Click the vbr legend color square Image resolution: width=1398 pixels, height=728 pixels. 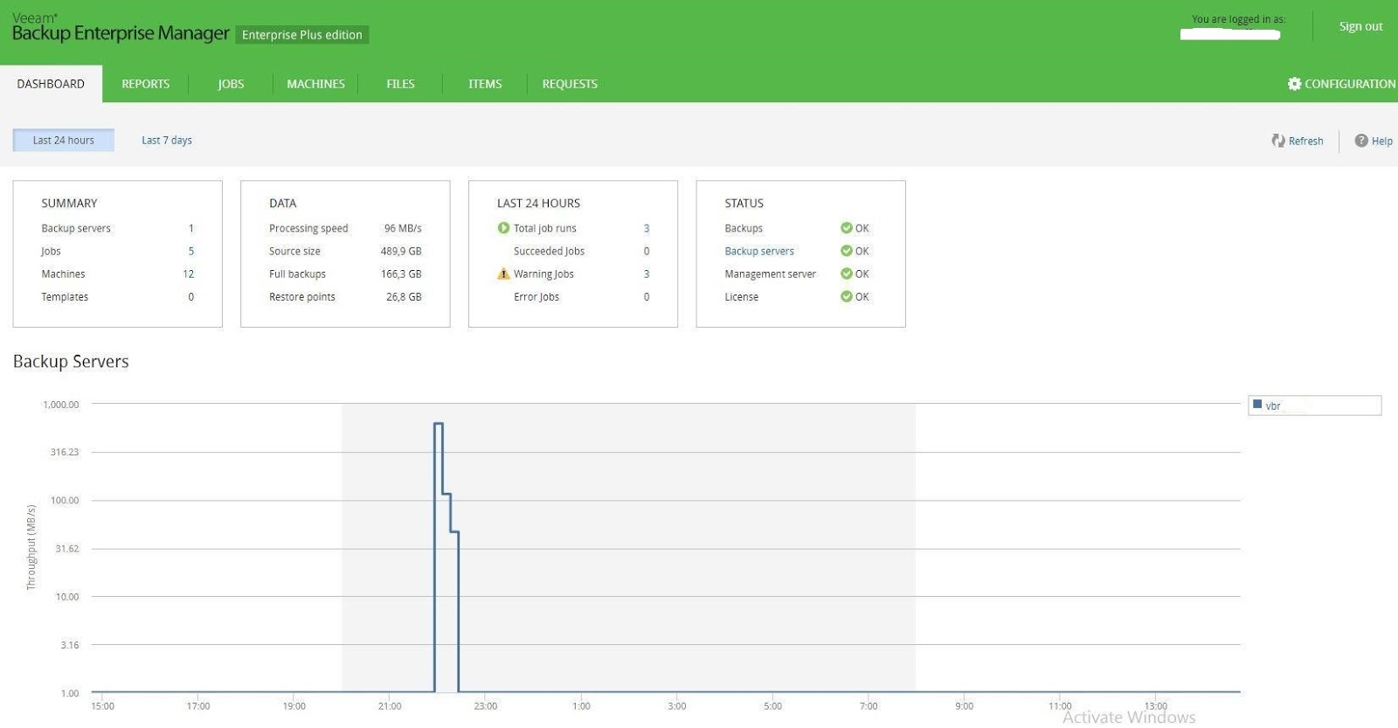point(1257,405)
